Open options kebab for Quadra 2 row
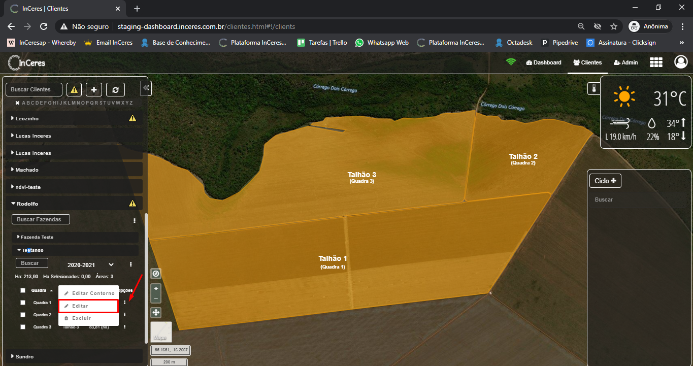 click(124, 315)
